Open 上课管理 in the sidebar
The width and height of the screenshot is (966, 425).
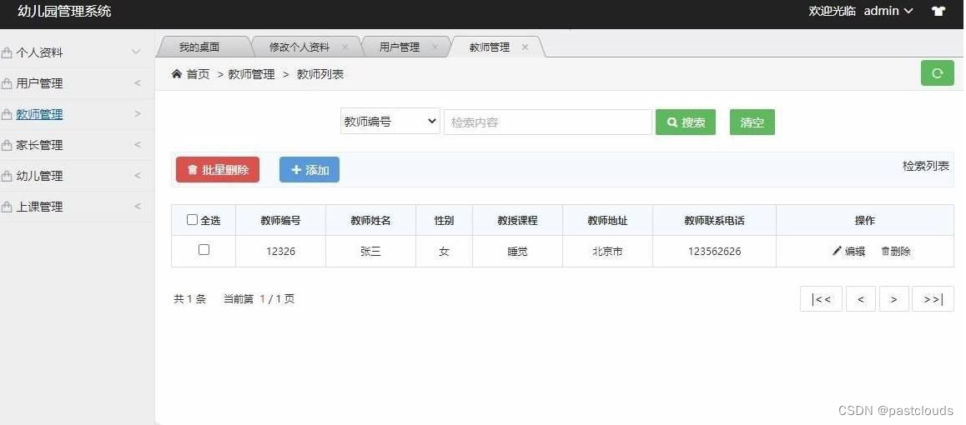pyautogui.click(x=39, y=207)
